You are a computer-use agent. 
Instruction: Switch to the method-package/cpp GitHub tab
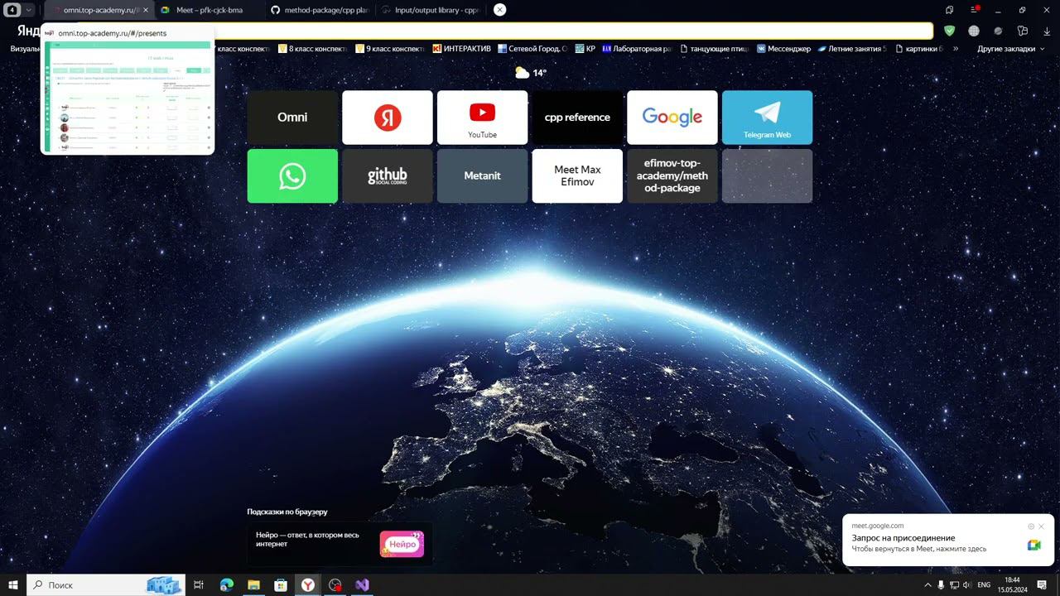coord(320,10)
